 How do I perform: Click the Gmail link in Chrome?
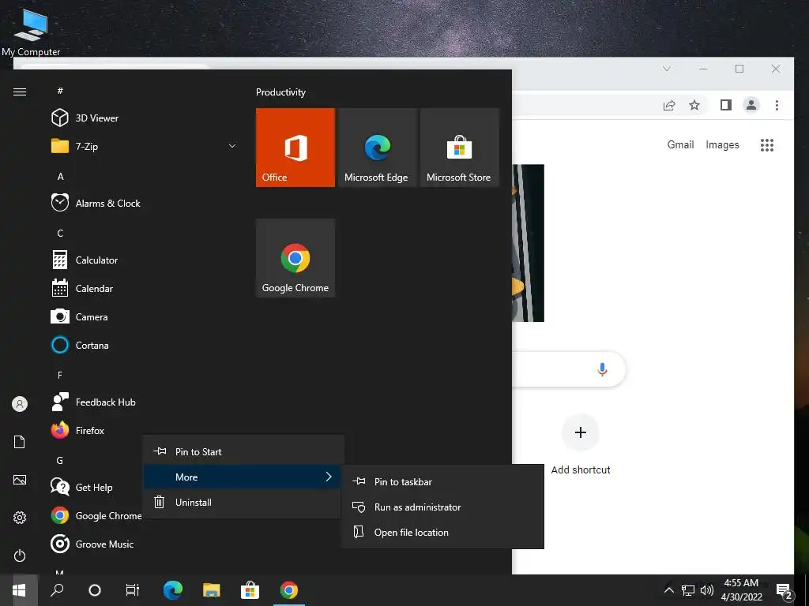[680, 145]
